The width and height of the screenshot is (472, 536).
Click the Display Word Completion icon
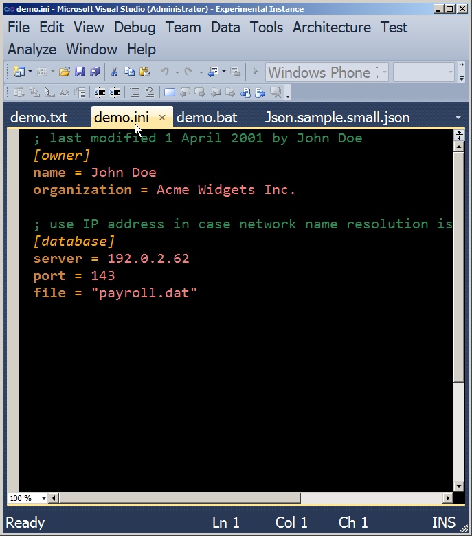click(x=65, y=92)
